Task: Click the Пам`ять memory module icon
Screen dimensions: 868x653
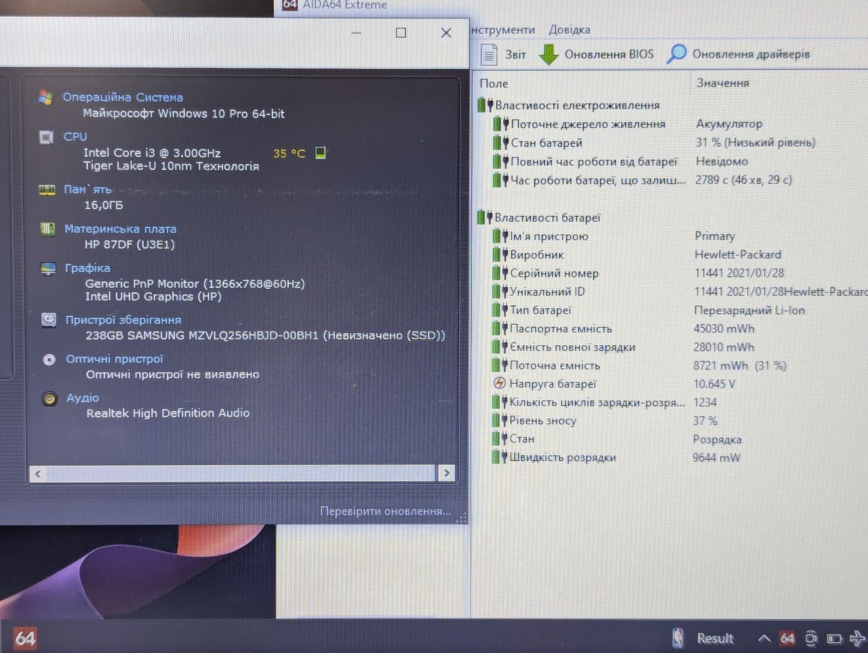Action: coord(47,190)
